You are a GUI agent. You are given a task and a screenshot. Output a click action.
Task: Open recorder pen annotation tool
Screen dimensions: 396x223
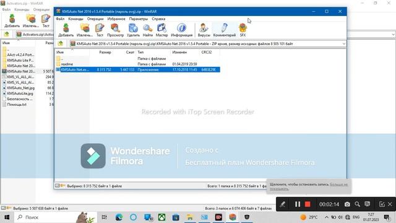(282, 204)
